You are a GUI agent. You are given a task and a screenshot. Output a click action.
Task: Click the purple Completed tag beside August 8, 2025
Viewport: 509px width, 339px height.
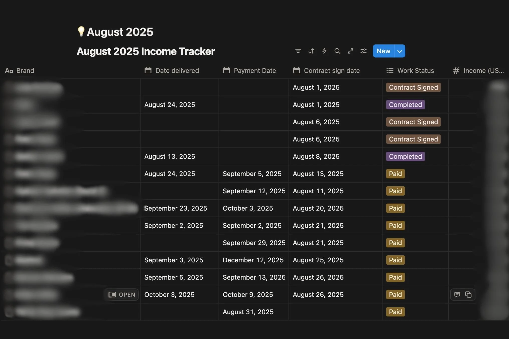pyautogui.click(x=405, y=156)
